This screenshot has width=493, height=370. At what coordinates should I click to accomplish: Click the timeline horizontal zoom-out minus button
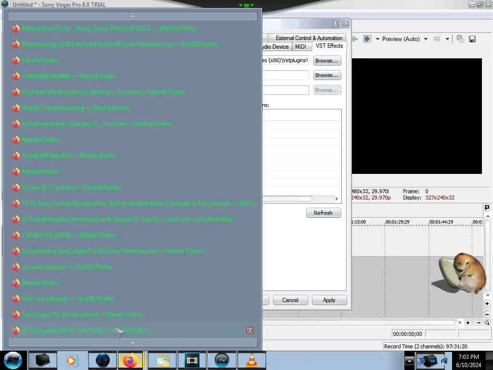[x=479, y=323]
